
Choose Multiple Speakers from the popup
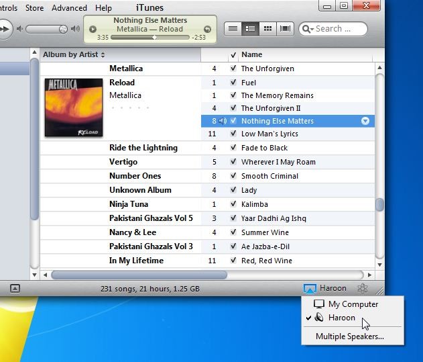349,336
